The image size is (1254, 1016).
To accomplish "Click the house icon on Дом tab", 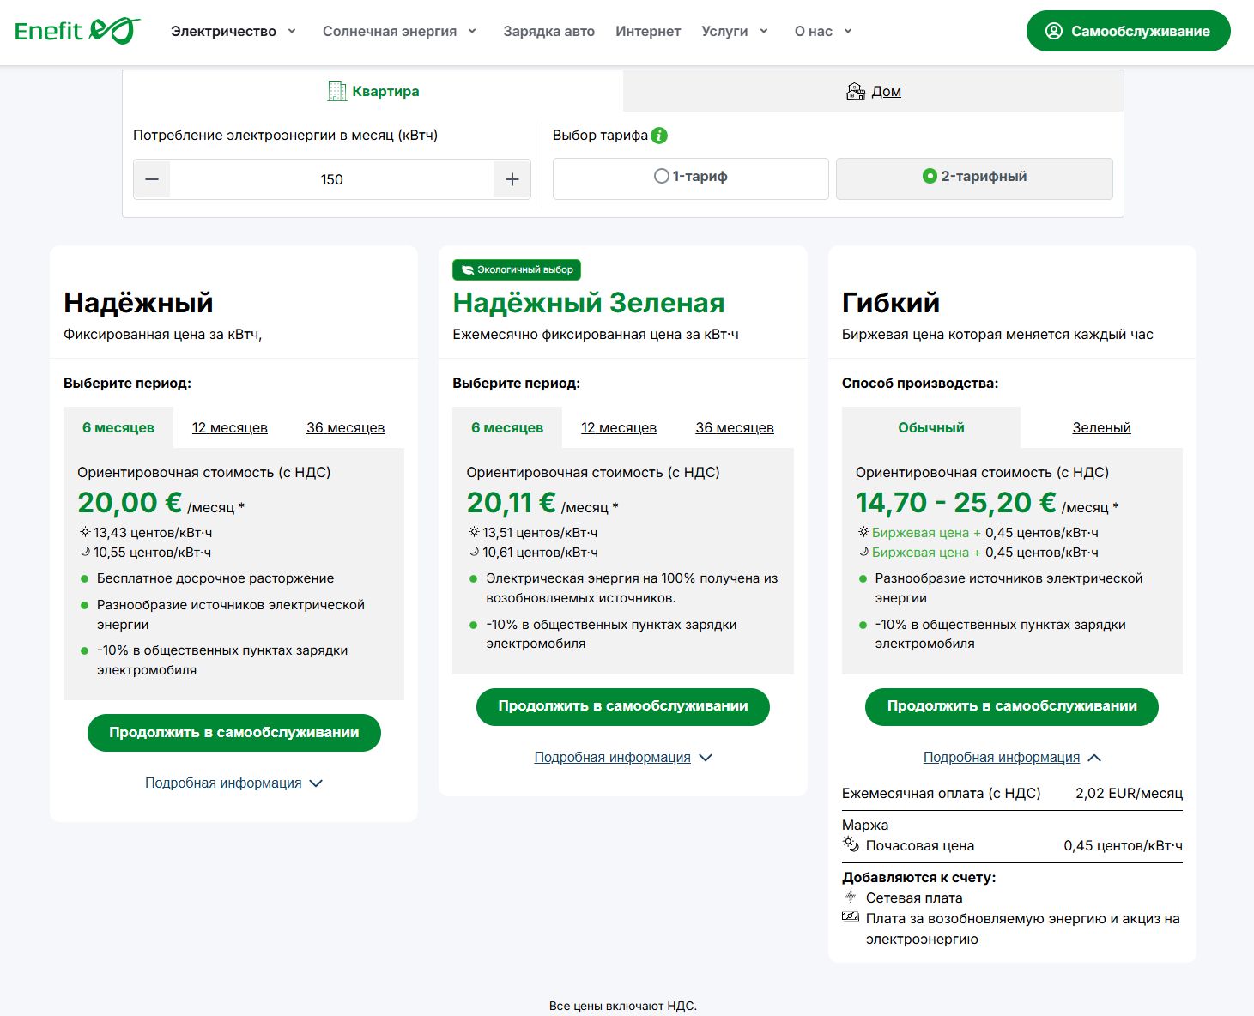I will coord(856,91).
